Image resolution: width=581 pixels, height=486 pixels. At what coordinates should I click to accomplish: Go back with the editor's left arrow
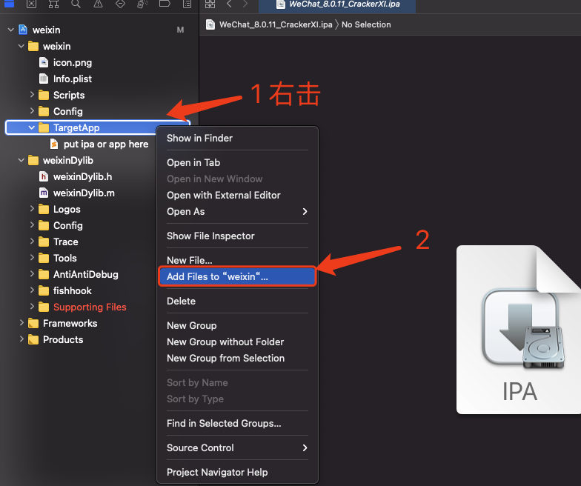(x=229, y=4)
